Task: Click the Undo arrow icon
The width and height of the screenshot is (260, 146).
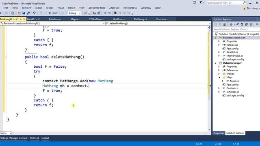Action: (34, 13)
